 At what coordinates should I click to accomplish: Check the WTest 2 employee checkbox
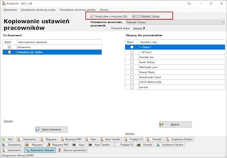point(132,52)
